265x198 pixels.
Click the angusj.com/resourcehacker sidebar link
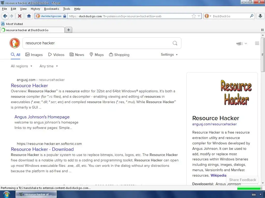tap(215, 124)
